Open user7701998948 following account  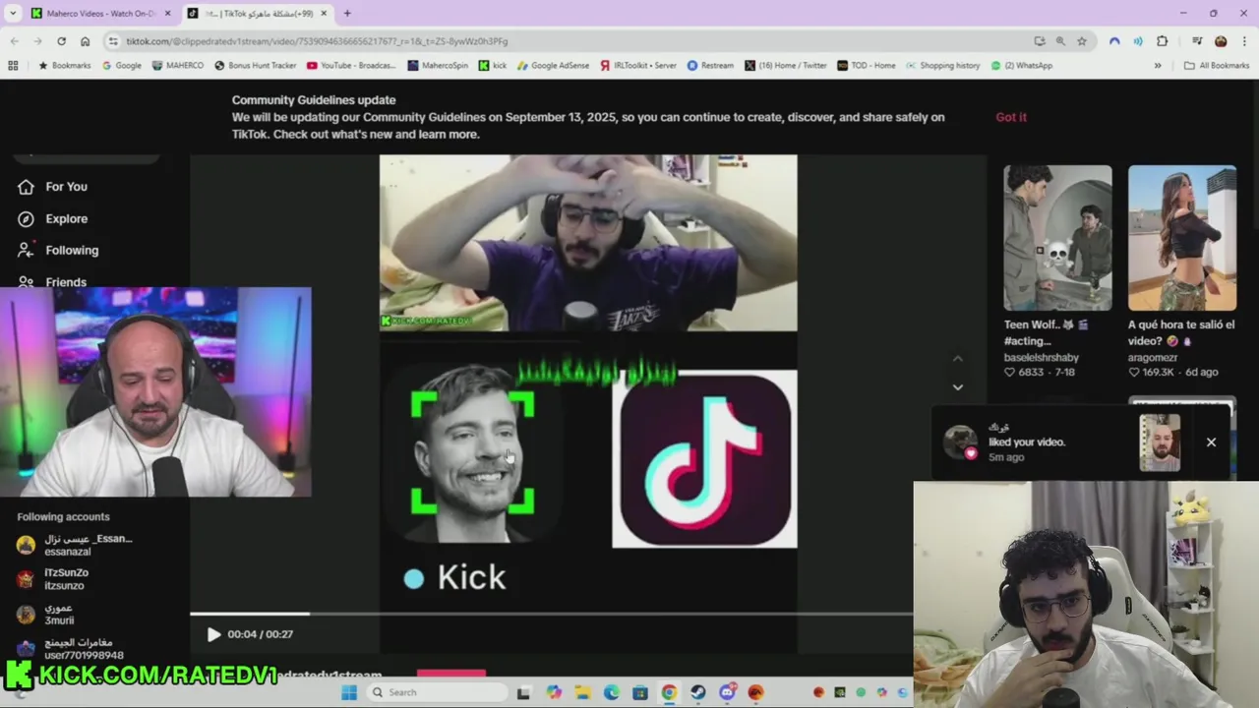70,648
